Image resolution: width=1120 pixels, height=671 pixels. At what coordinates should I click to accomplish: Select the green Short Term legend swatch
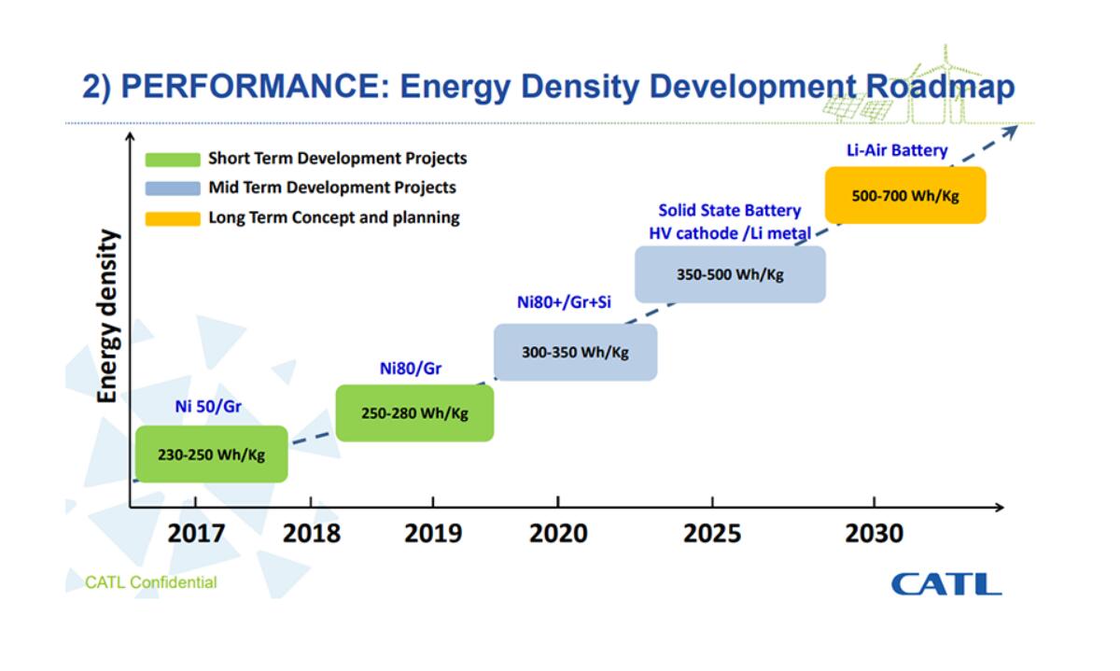tap(173, 160)
